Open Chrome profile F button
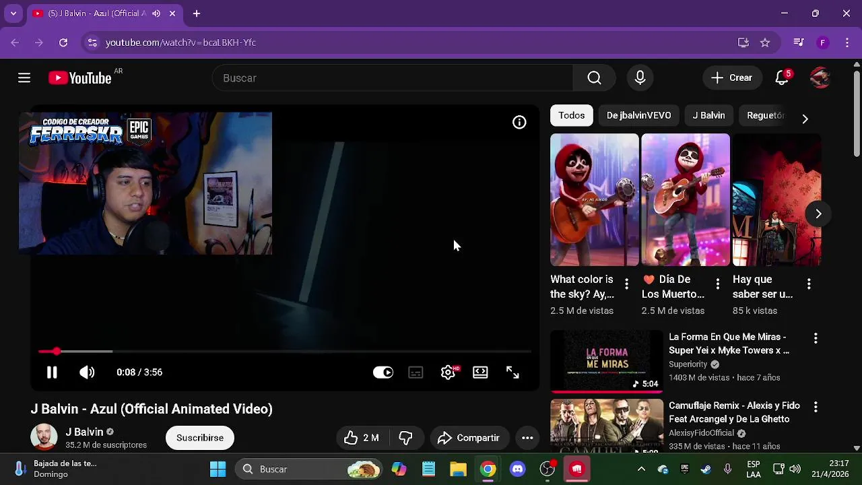 point(822,42)
